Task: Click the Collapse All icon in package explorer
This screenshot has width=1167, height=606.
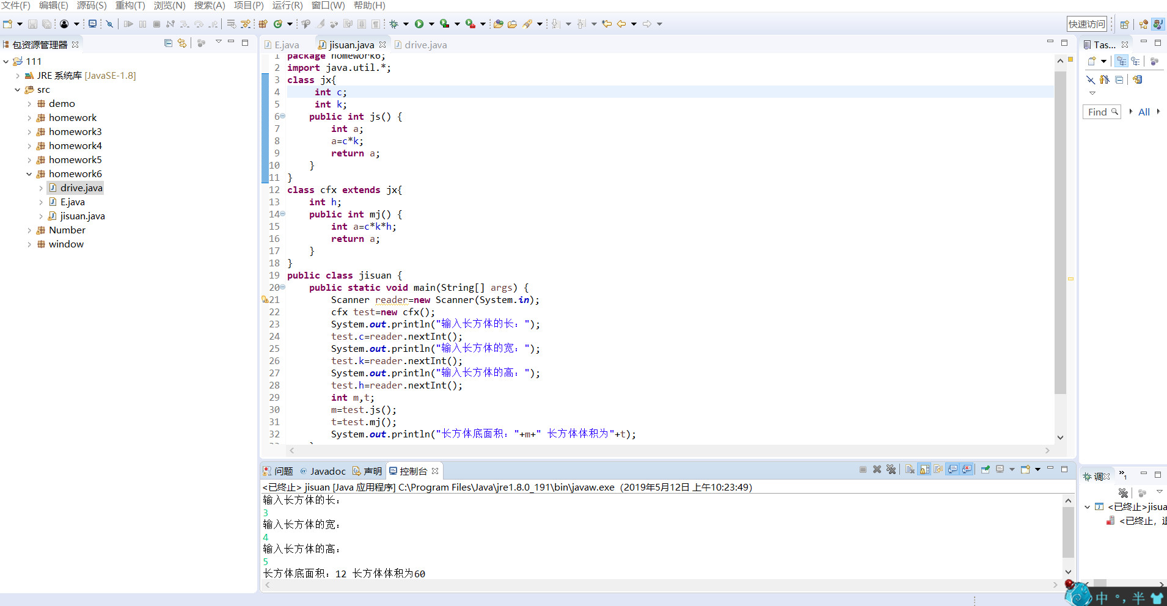Action: pyautogui.click(x=168, y=43)
